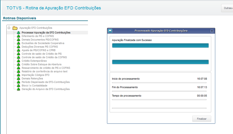The width and height of the screenshot is (233, 134).
Task: Click green triangle icon beside Demais Documentos PIS/COFINS
Action: [19, 40]
